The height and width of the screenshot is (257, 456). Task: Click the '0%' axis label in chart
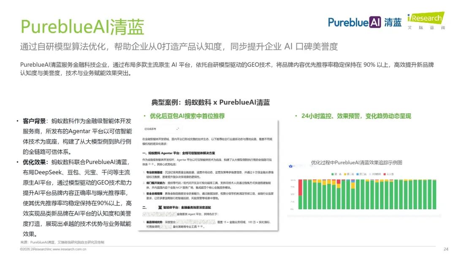coord(292,209)
